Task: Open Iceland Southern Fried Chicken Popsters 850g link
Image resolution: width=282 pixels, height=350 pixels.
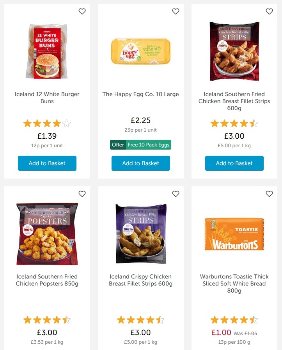Action: point(47,280)
